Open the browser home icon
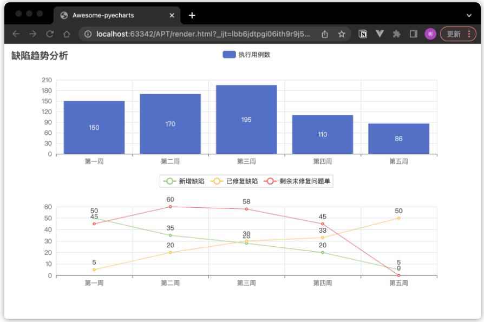Image resolution: width=484 pixels, height=322 pixels. tap(67, 34)
